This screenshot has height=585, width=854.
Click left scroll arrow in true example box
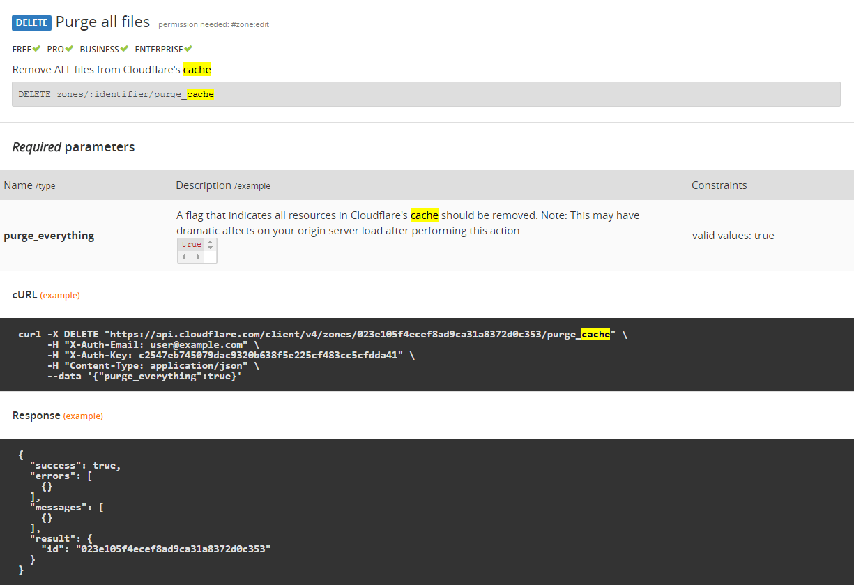point(184,257)
